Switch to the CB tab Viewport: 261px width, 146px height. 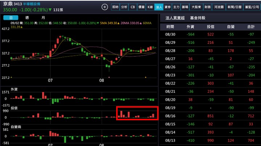pos(132,7)
